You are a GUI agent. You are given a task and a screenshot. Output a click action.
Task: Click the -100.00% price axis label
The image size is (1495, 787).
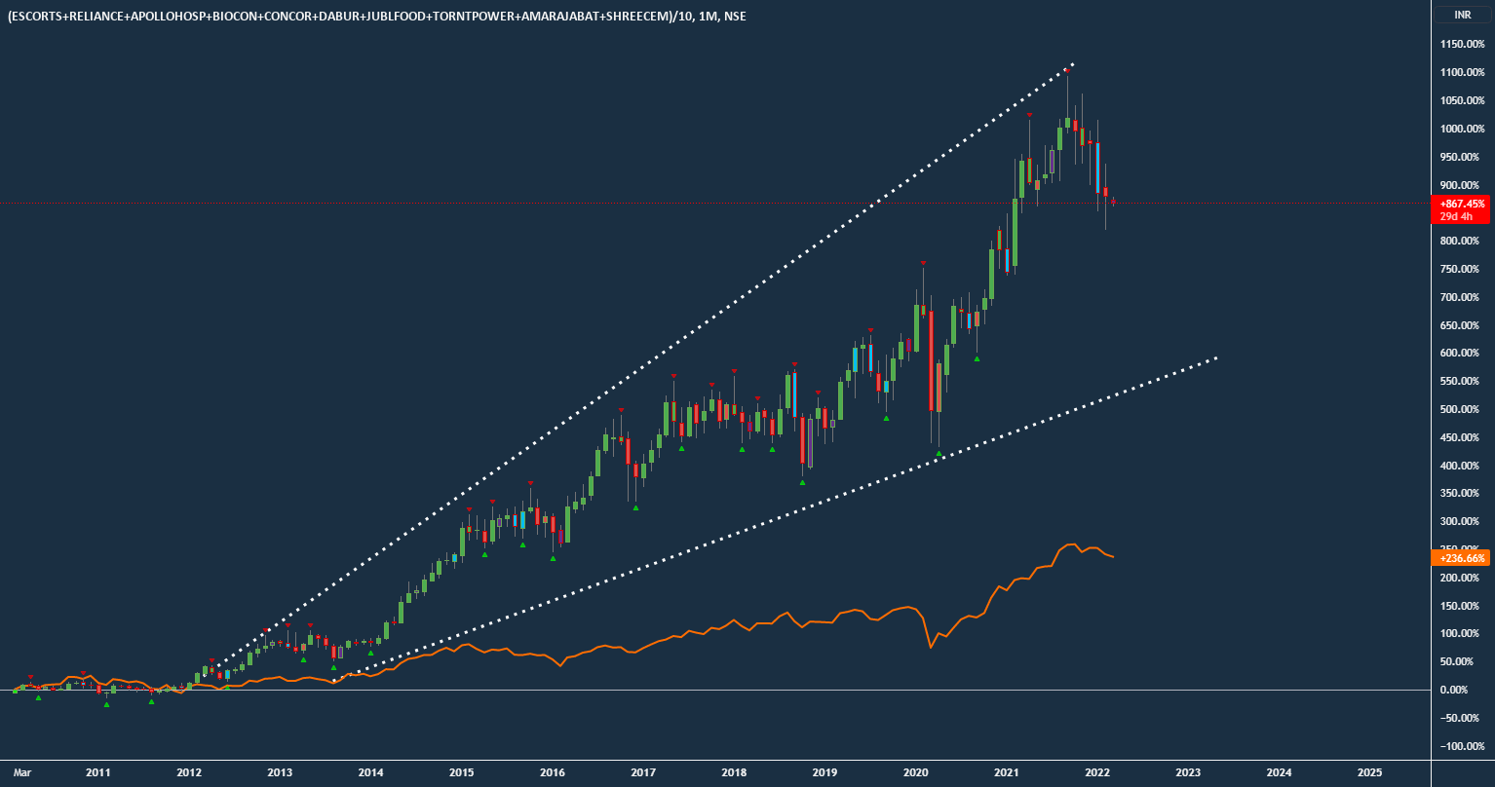point(1461,746)
